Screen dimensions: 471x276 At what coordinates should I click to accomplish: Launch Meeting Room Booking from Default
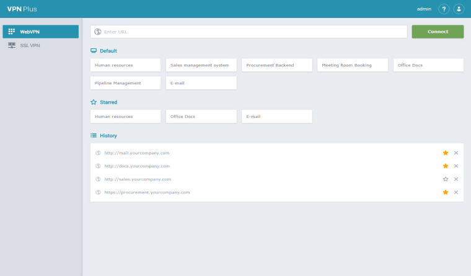coord(353,65)
